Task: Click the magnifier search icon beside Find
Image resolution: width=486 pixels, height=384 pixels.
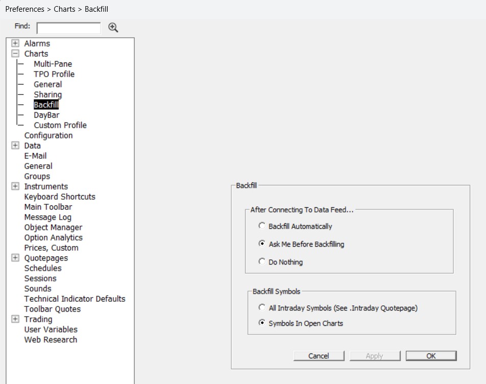Action: pyautogui.click(x=113, y=28)
